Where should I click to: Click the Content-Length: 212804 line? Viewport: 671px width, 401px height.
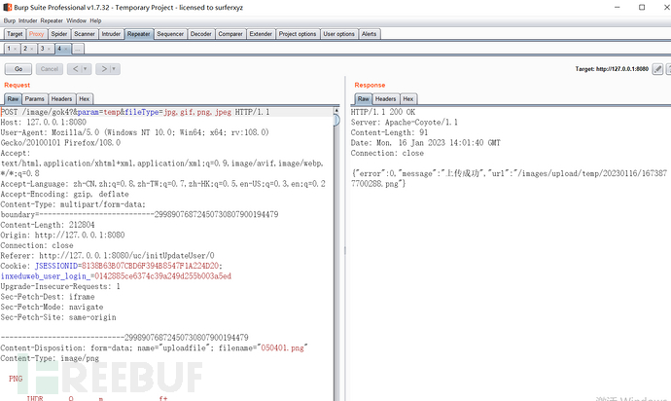[x=48, y=225]
